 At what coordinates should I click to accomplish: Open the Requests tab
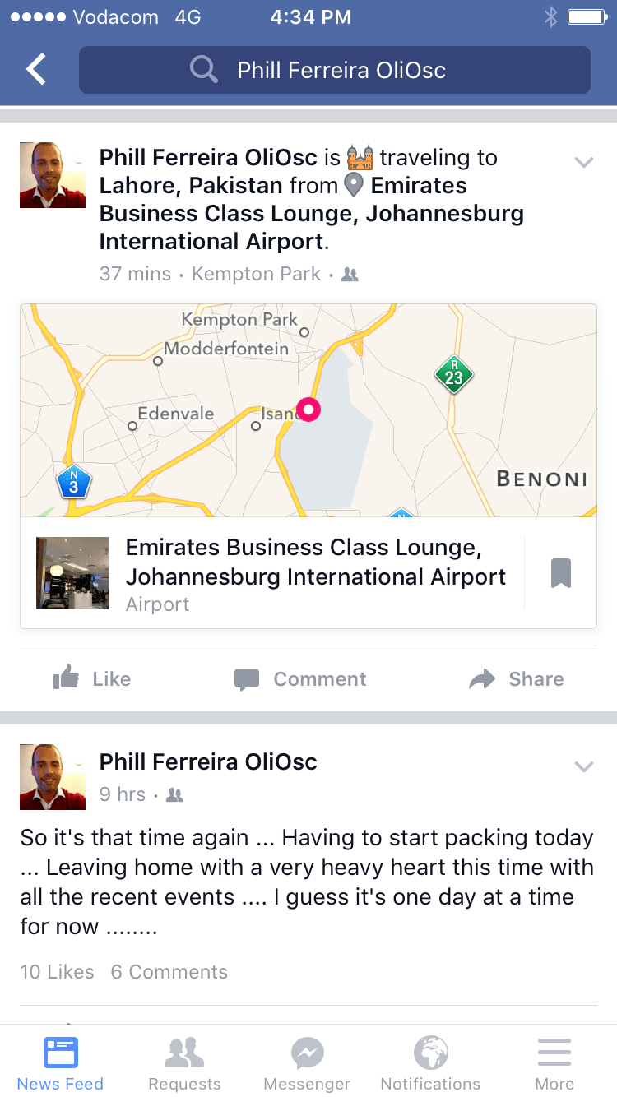click(x=184, y=1062)
